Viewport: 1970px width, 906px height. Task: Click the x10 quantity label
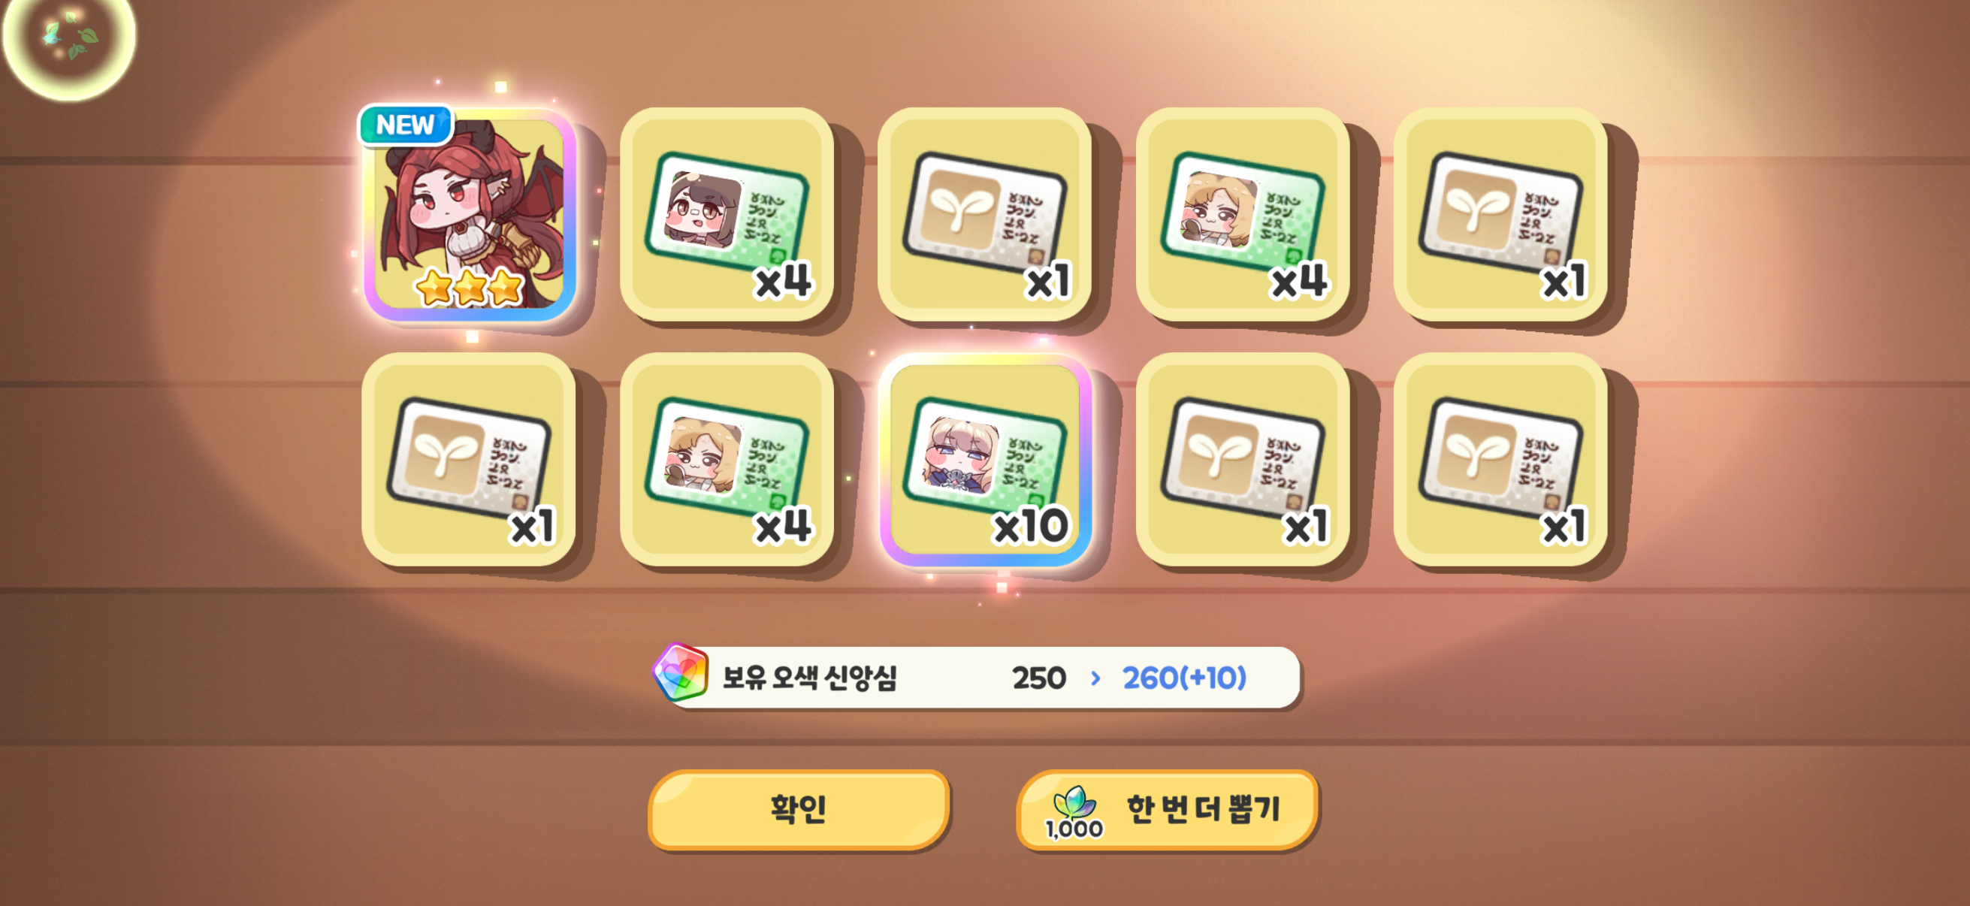1030,526
